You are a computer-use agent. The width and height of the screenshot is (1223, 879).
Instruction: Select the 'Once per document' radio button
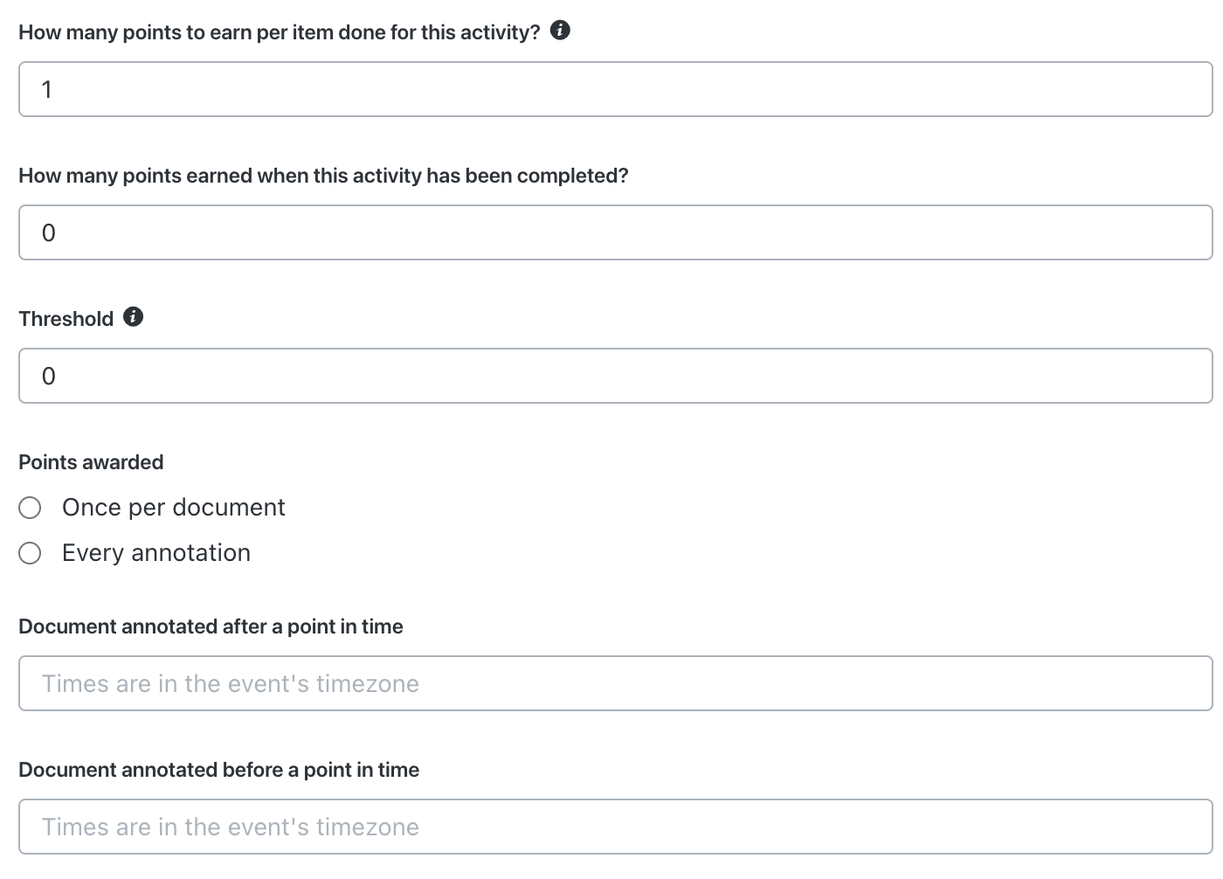click(x=30, y=508)
